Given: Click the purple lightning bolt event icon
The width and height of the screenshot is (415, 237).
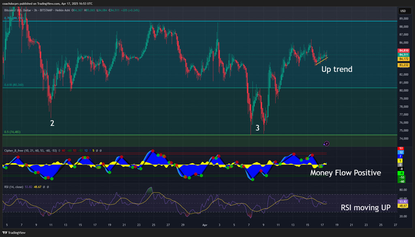Looking at the screenshot, I should click(327, 143).
